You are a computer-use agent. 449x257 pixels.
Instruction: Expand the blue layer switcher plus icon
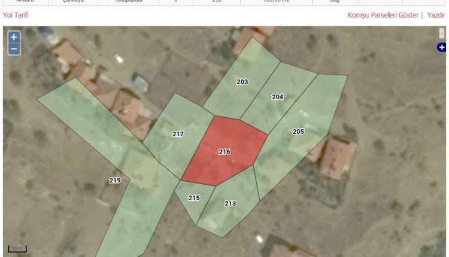tap(442, 47)
